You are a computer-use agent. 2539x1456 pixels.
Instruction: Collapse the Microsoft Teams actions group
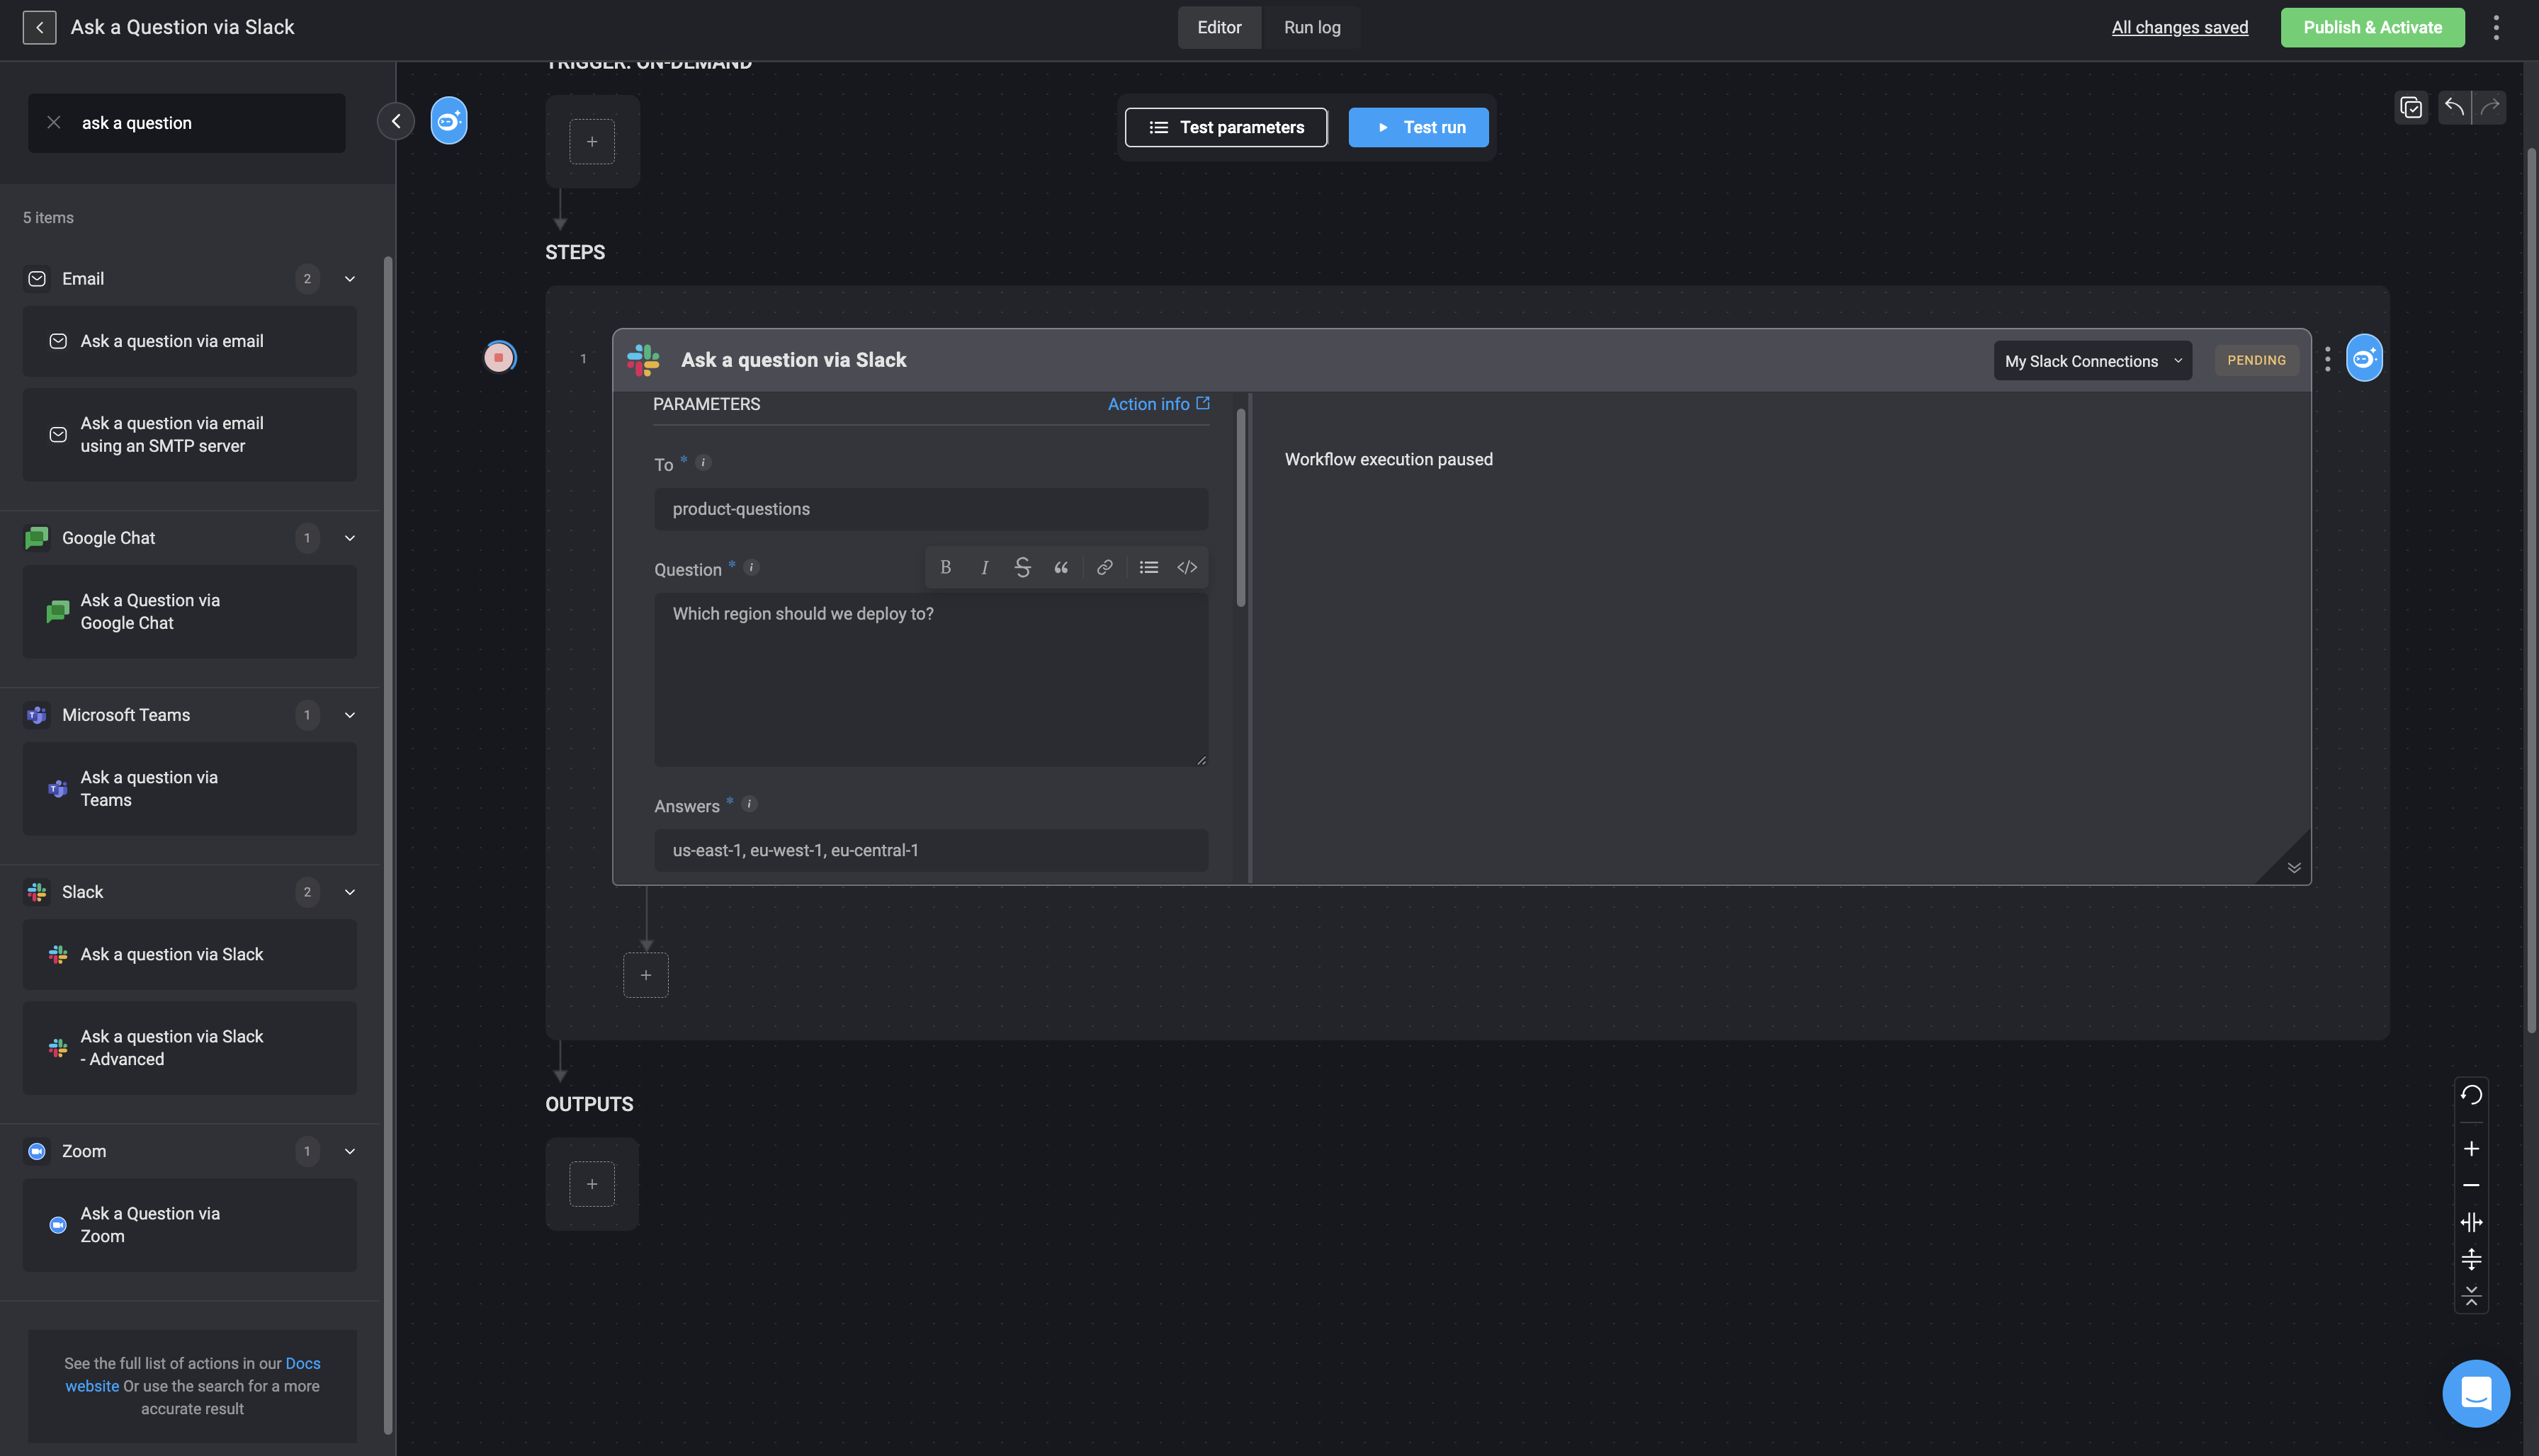[x=350, y=715]
